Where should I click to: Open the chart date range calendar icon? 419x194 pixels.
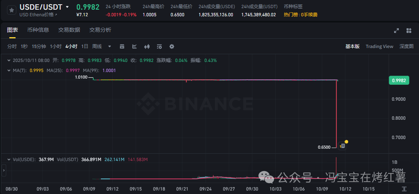122,46
